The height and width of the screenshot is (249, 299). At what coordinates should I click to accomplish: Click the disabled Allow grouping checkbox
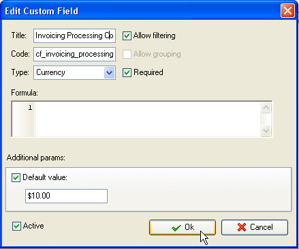[x=127, y=54]
